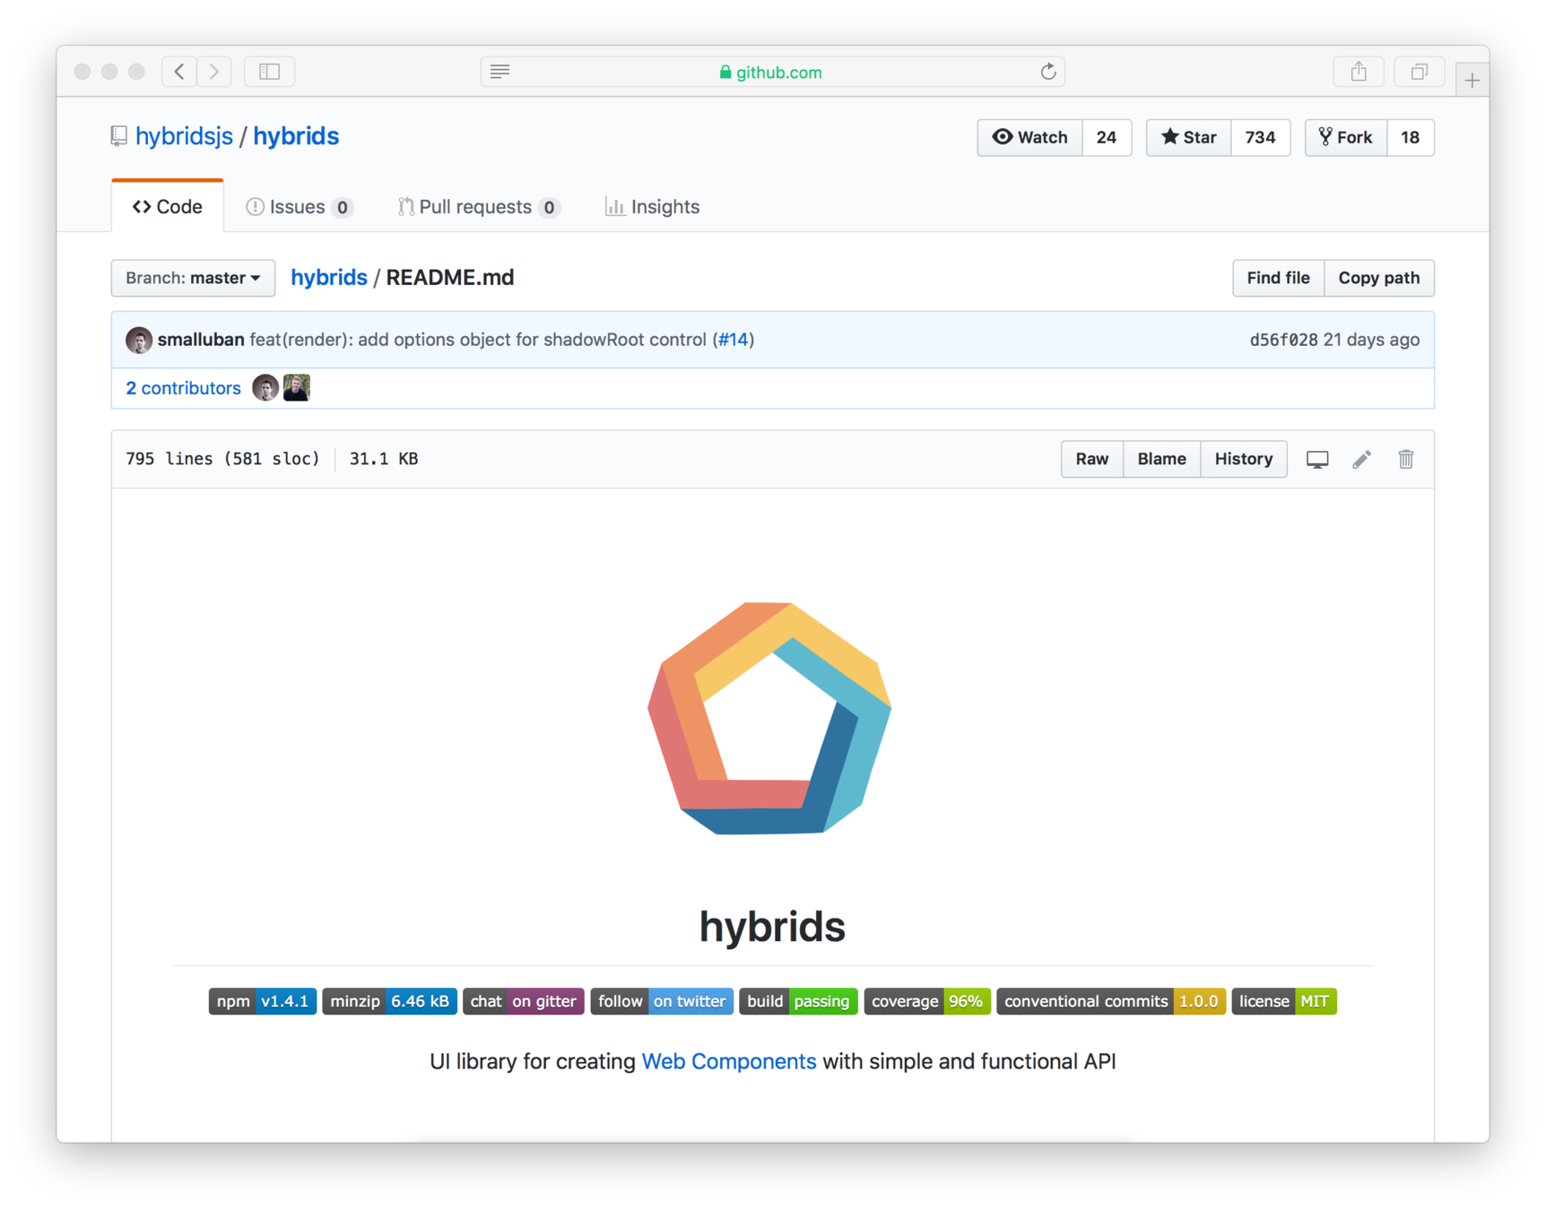Click the README.md breadcrumb file name

(x=450, y=278)
